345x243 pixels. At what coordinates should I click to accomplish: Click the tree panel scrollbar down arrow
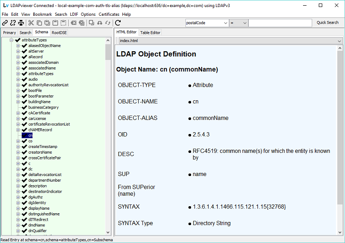tap(108, 232)
